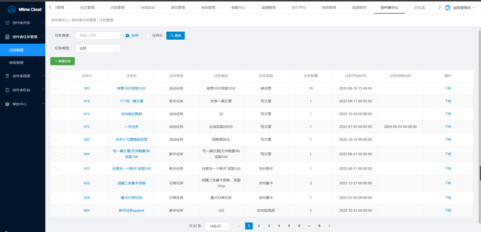The image size is (481, 232).
Task: Switch to the 支付平台 top tab
Action: coord(299,8)
